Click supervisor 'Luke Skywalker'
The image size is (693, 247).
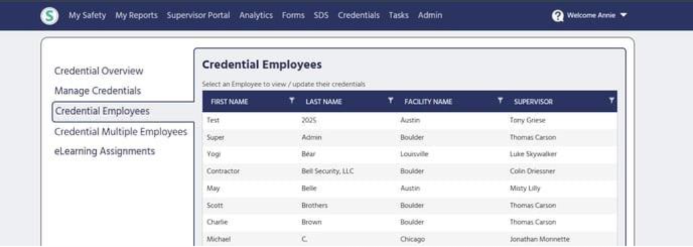click(533, 154)
